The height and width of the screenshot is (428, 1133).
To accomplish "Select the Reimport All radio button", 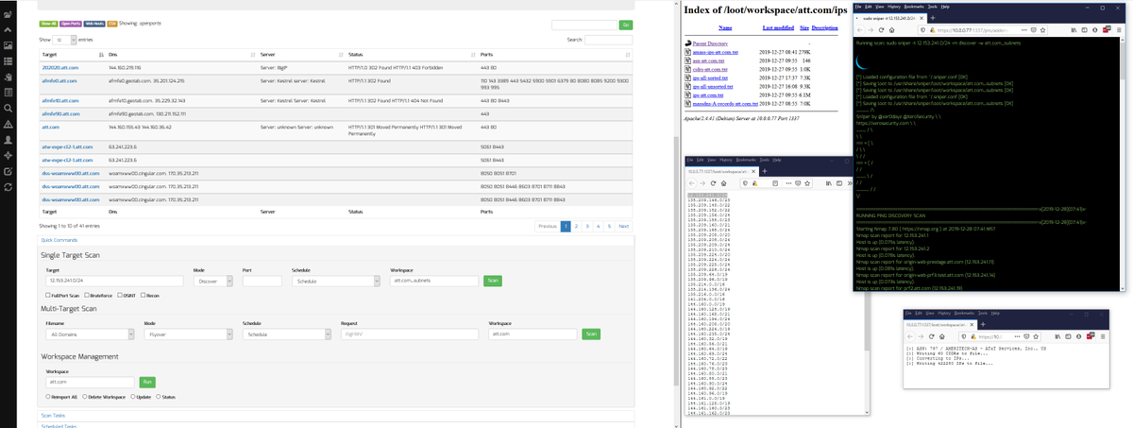I will tap(47, 397).
